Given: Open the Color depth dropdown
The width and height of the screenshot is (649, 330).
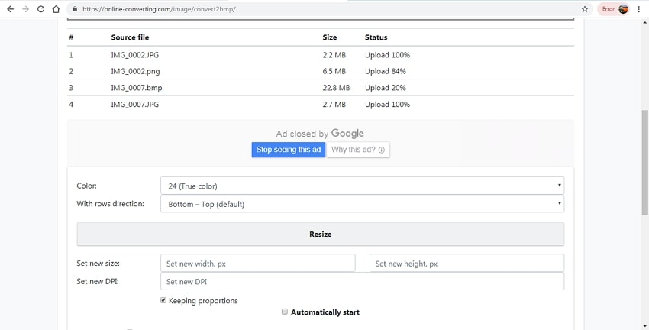Looking at the screenshot, I should 362,186.
